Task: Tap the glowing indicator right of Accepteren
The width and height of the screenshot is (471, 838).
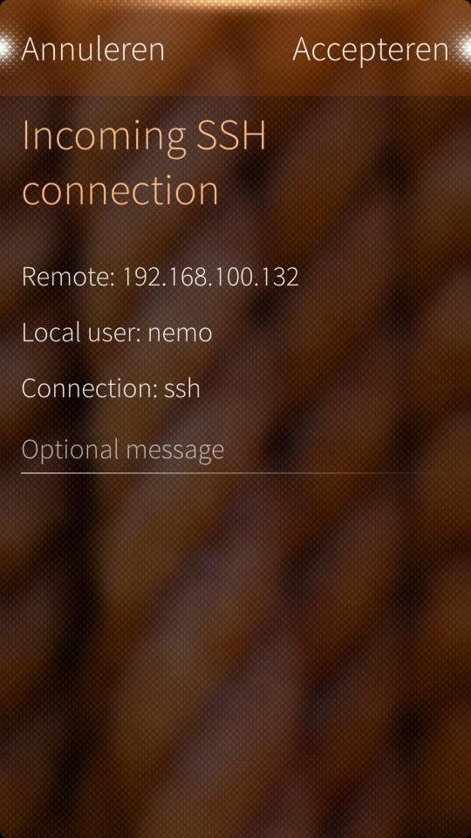Action: (465, 49)
